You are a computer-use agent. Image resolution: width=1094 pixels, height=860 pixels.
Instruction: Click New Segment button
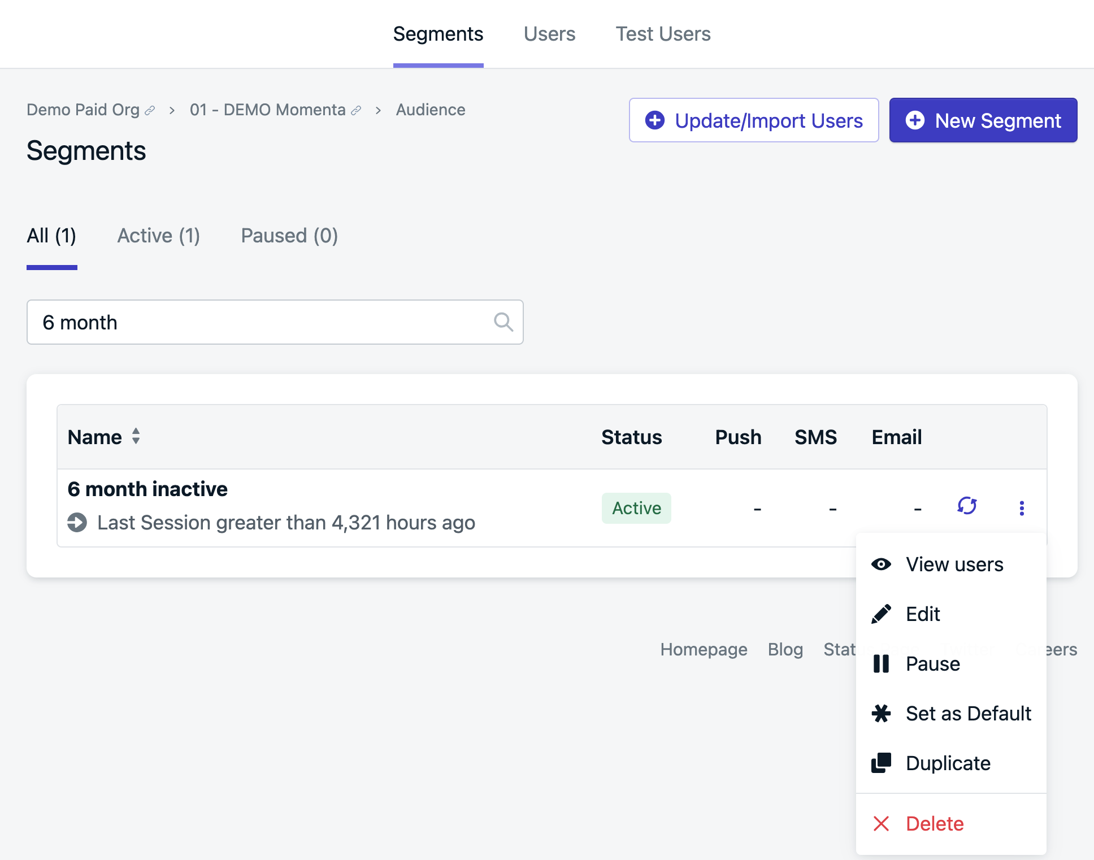[x=983, y=120]
